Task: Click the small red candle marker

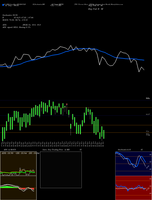Action: 67,104
